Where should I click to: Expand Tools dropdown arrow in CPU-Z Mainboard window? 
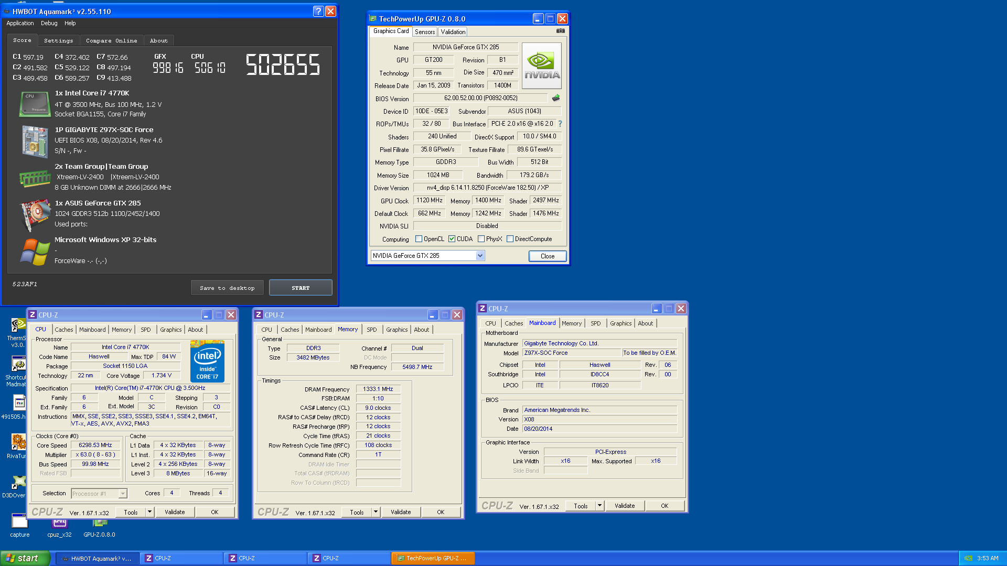click(x=600, y=506)
